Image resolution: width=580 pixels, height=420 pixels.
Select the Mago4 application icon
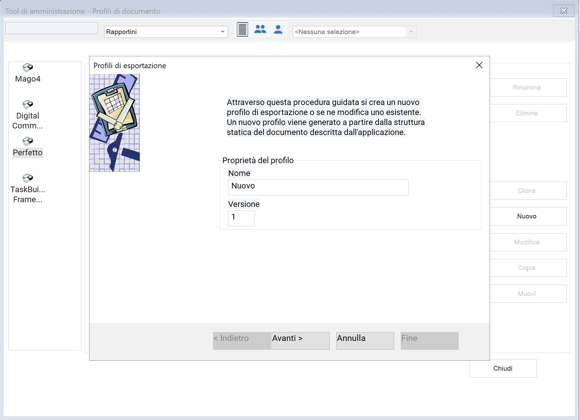tap(28, 67)
